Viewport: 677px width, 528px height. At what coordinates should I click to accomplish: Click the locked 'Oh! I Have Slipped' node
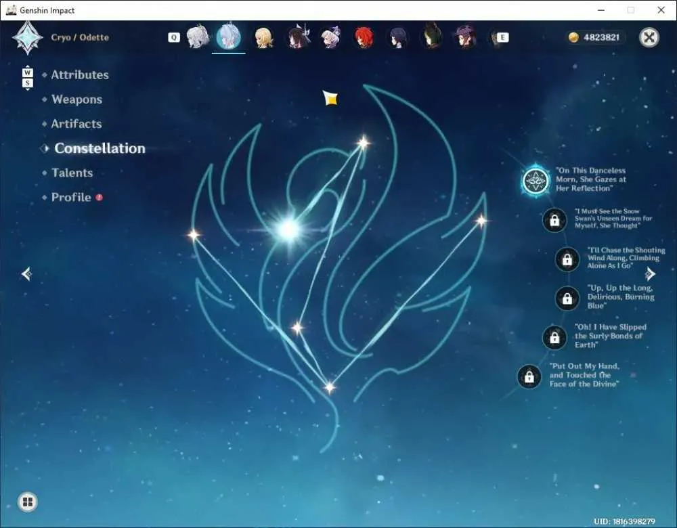tap(554, 337)
